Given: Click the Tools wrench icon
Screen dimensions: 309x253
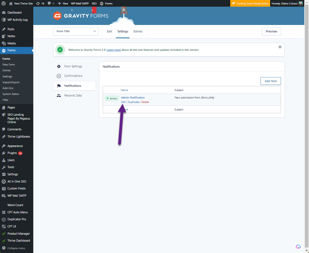Looking at the screenshot, I should tap(4, 167).
